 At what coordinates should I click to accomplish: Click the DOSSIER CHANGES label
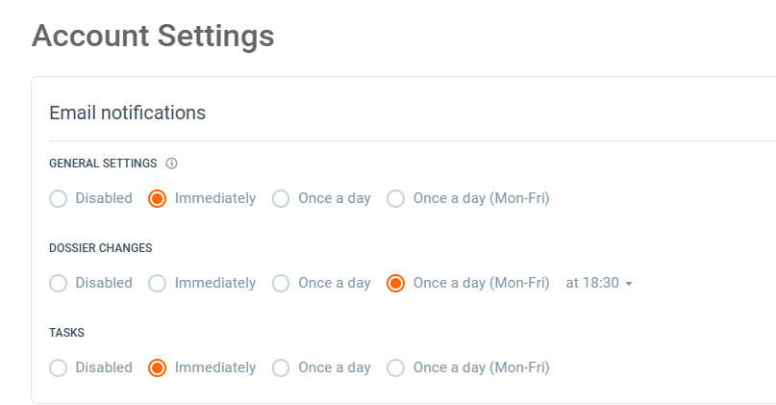tap(100, 248)
